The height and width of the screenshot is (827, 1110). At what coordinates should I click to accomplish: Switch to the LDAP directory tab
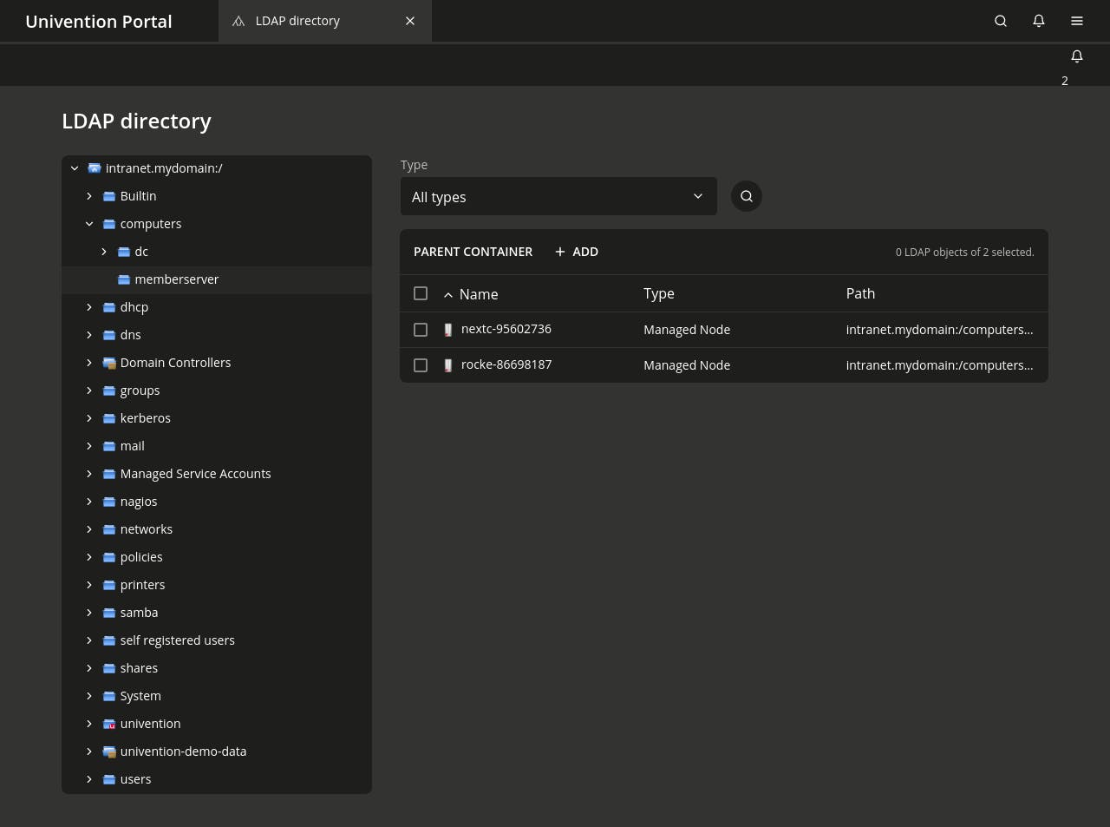tap(297, 21)
